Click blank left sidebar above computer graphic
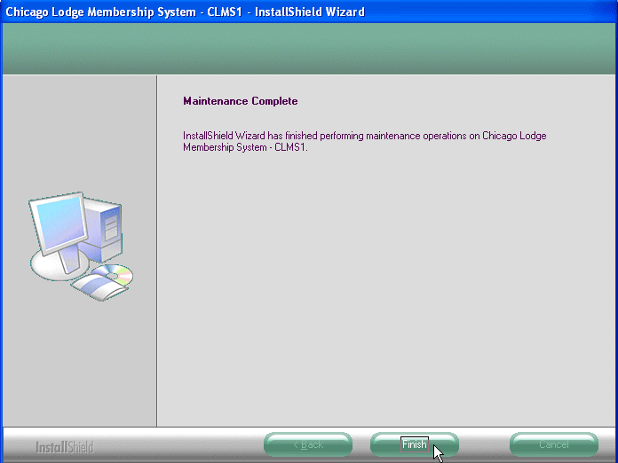This screenshot has height=463, width=618. [80, 133]
